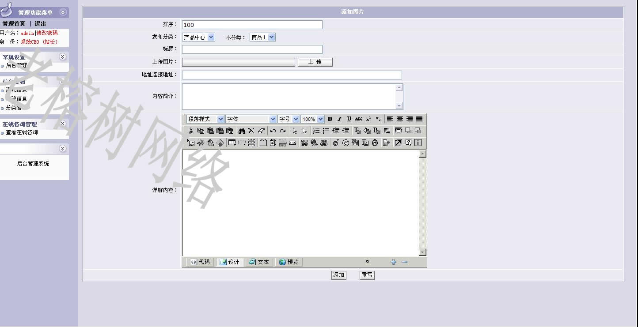Viewport: 638px width, 327px height.
Task: Insert special character icon
Action: (336, 143)
